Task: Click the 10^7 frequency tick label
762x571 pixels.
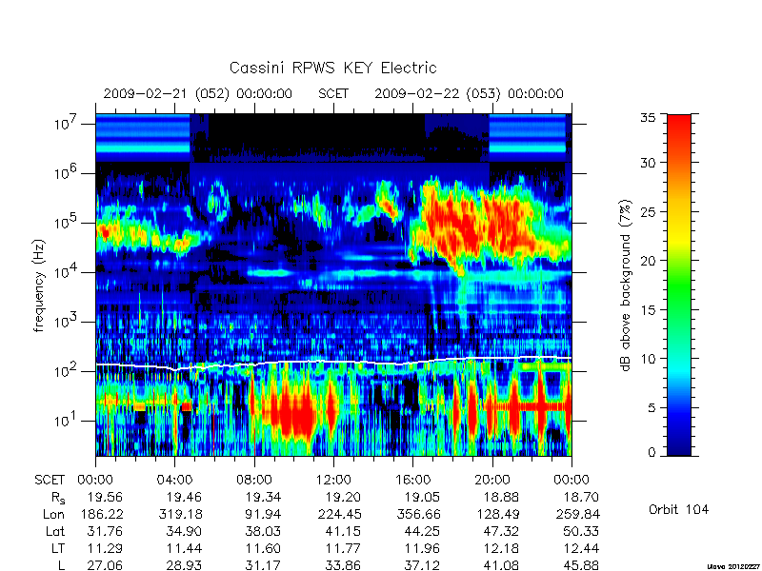Action: (x=67, y=123)
